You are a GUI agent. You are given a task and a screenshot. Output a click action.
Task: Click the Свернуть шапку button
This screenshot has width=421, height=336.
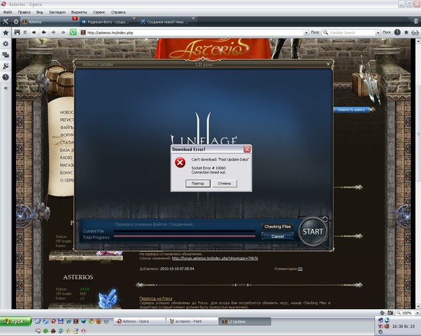pyautogui.click(x=353, y=110)
